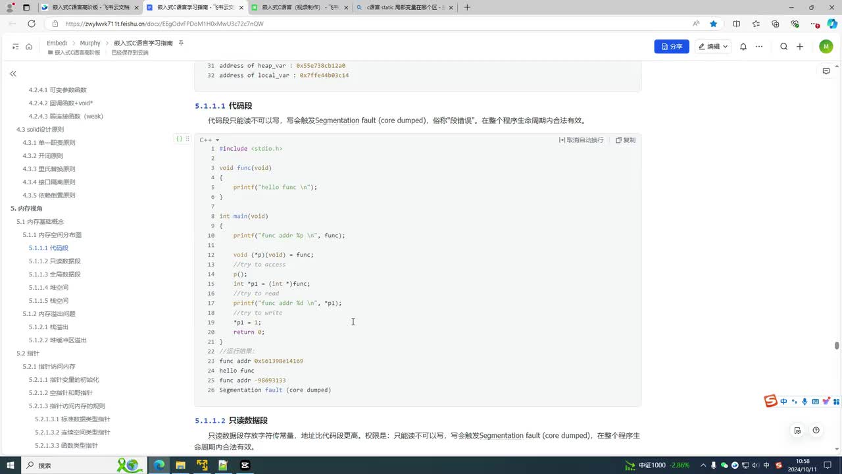Jump to outline item 5.1.1.4 堆空间
The image size is (842, 474).
[49, 287]
